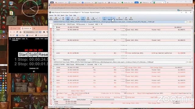Image resolution: width=195 pixels, height=109 pixels.
Task: Expand top pane file path history dropdown
Action: coord(186,22)
